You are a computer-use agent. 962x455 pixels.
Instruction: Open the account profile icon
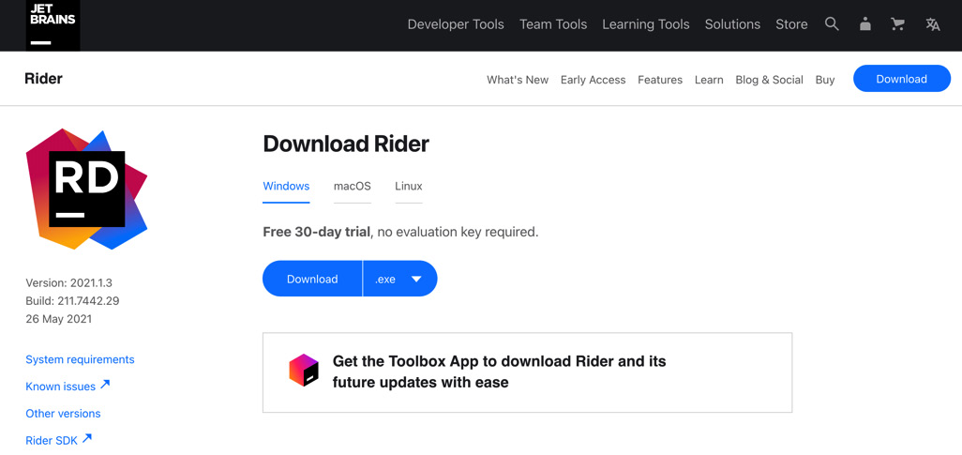865,24
